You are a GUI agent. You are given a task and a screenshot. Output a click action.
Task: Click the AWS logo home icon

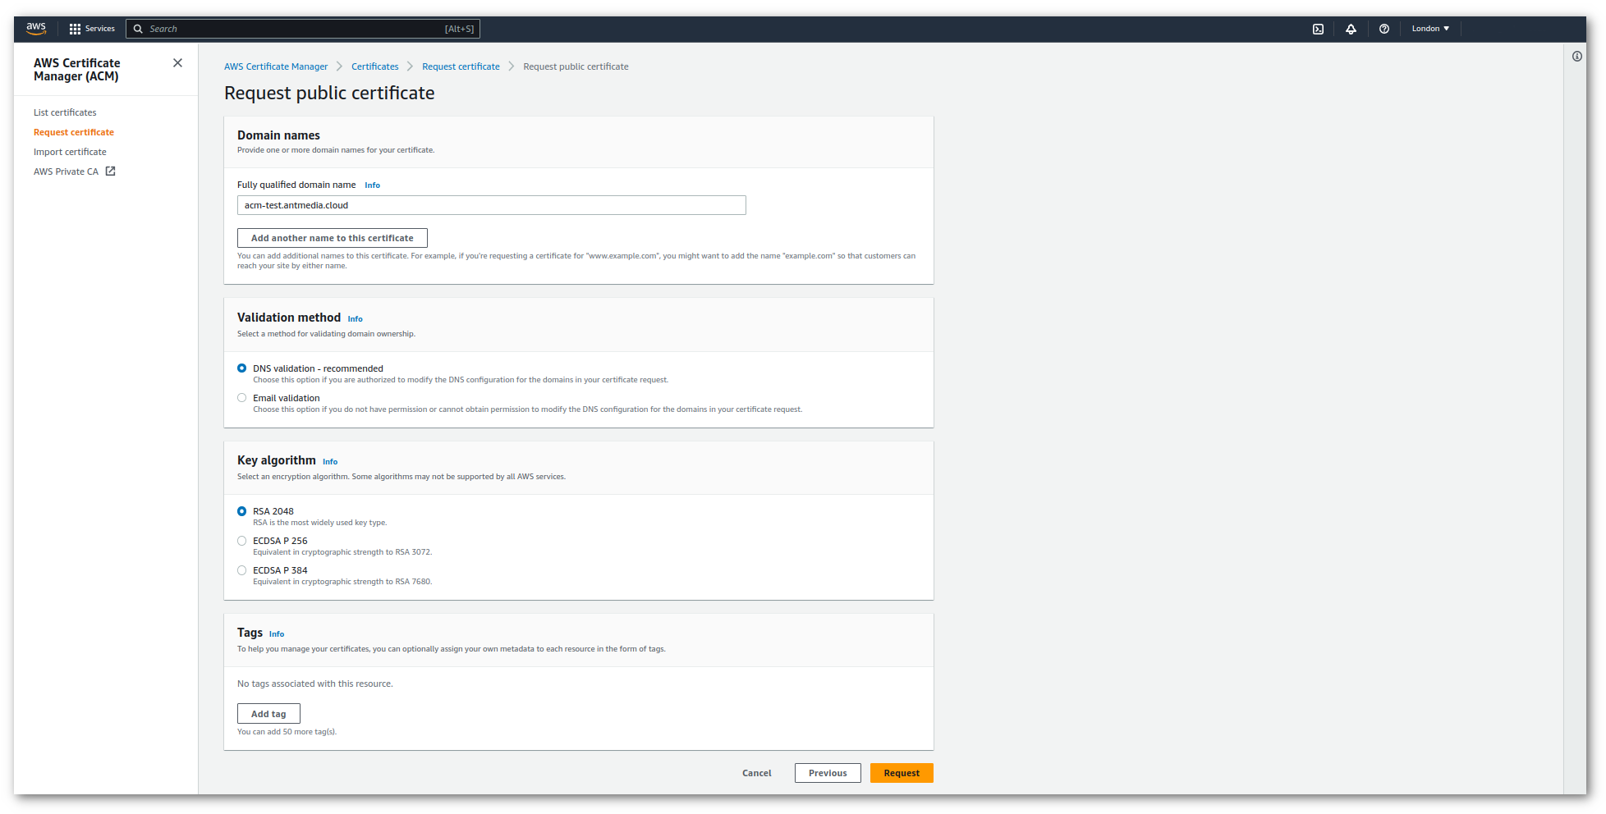[36, 29]
